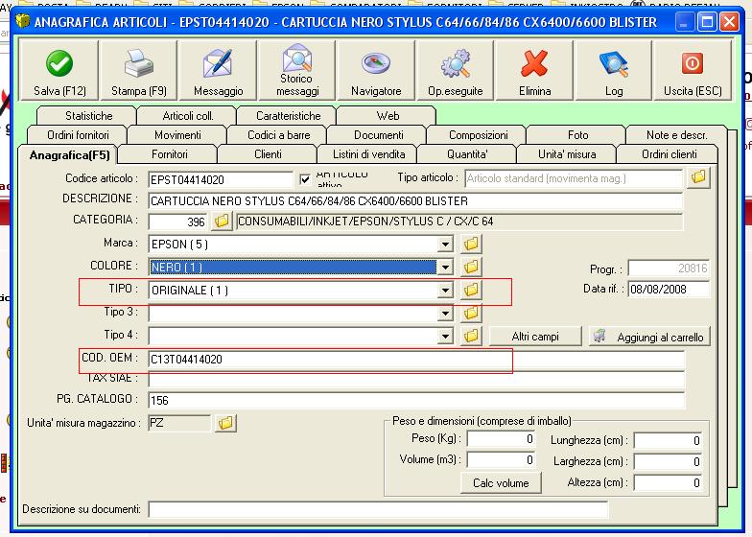Switch to the Quantita' tab
The width and height of the screenshot is (752, 537).
point(467,154)
